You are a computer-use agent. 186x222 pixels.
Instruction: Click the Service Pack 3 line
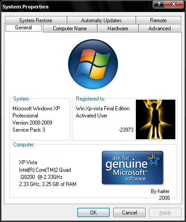coord(29,130)
